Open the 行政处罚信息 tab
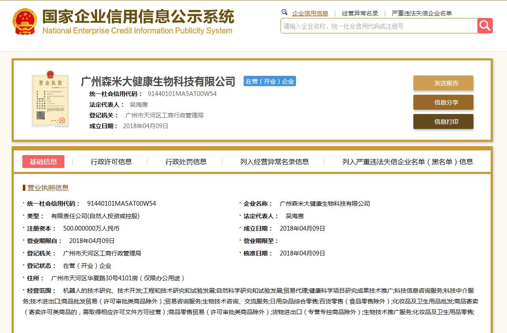The width and height of the screenshot is (507, 333). (186, 162)
